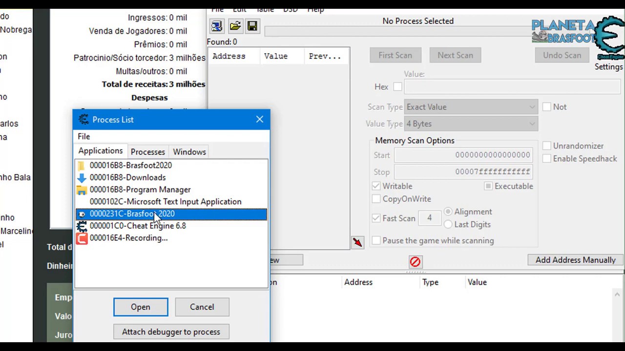625x351 pixels.
Task: Click the scan Value input field
Action: pos(512,87)
